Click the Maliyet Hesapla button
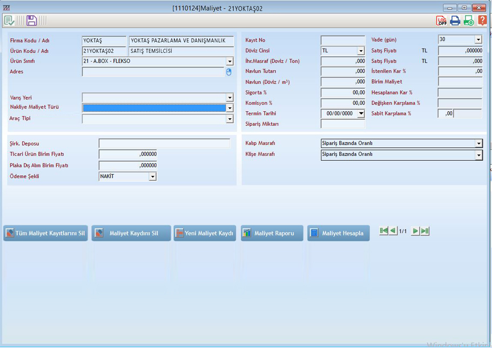This screenshot has width=492, height=348. coord(338,233)
